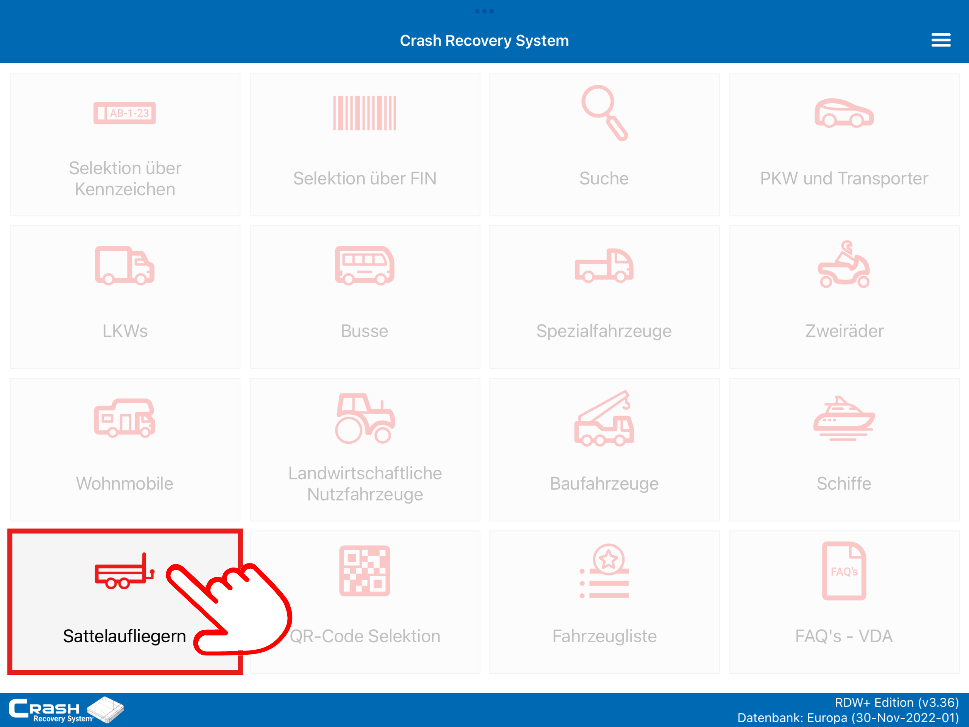Select the 'Busse' label
Viewport: 969px width, 727px height.
pos(365,331)
